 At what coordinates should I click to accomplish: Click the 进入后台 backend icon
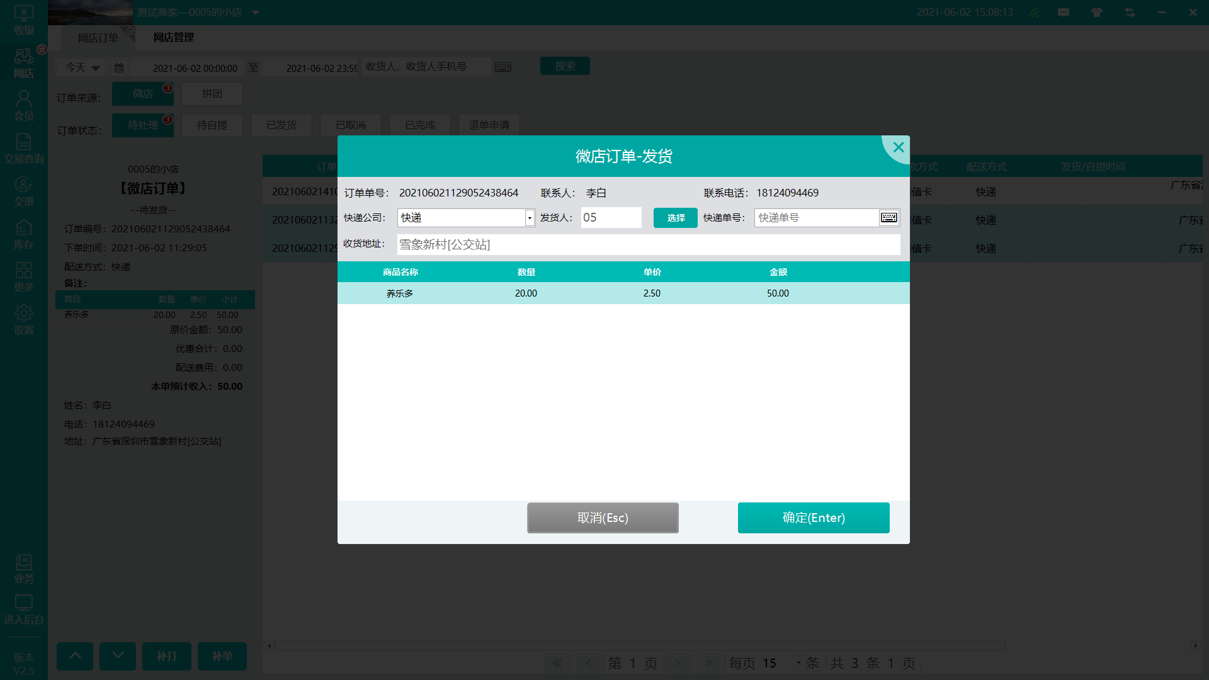tap(24, 609)
